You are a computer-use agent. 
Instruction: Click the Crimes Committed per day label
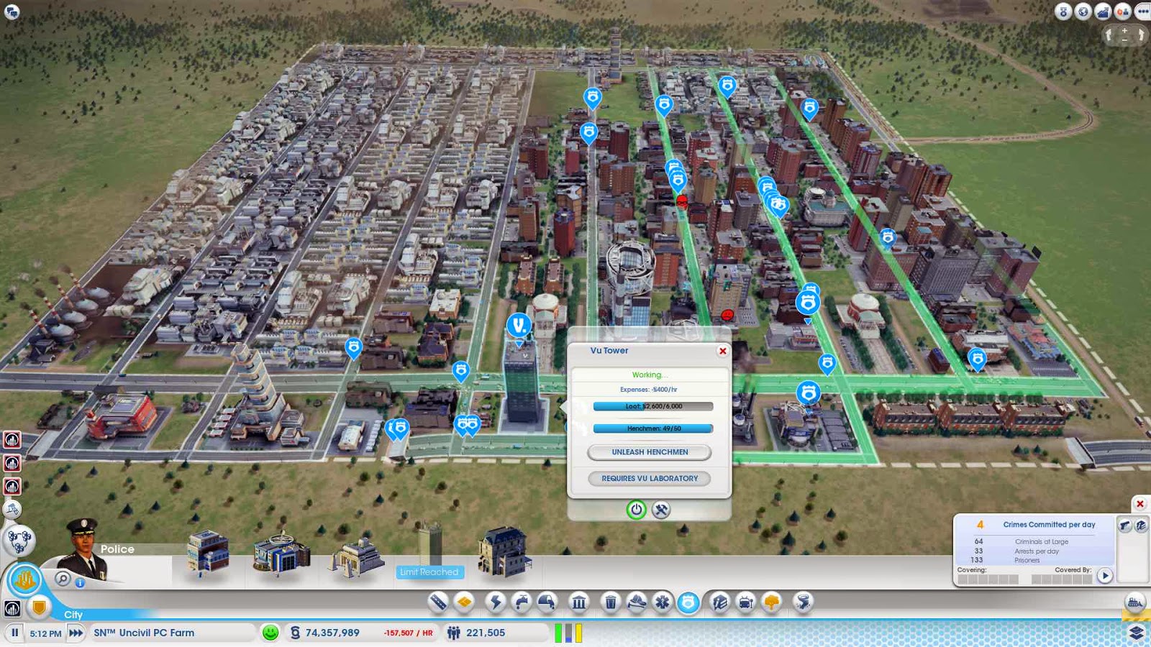(1049, 525)
